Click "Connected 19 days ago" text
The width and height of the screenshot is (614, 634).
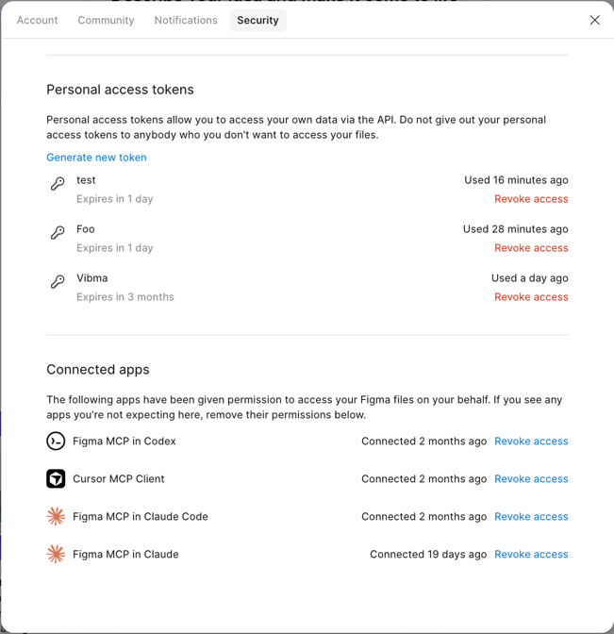(x=428, y=554)
